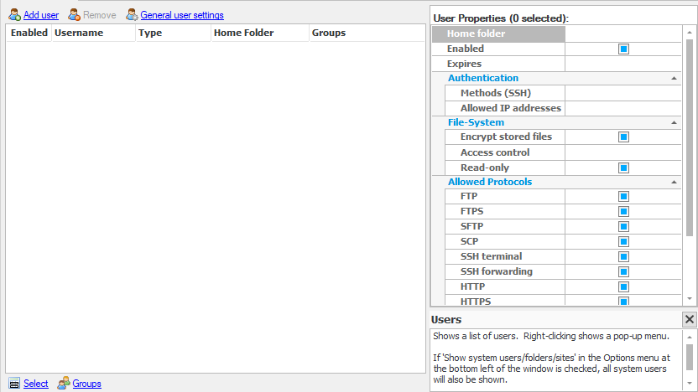Click the Remove link
The image size is (698, 392).
click(99, 15)
